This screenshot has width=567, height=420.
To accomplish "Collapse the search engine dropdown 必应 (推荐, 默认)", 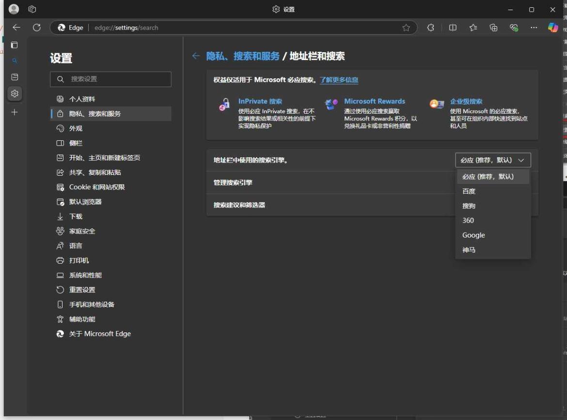I will coord(493,160).
